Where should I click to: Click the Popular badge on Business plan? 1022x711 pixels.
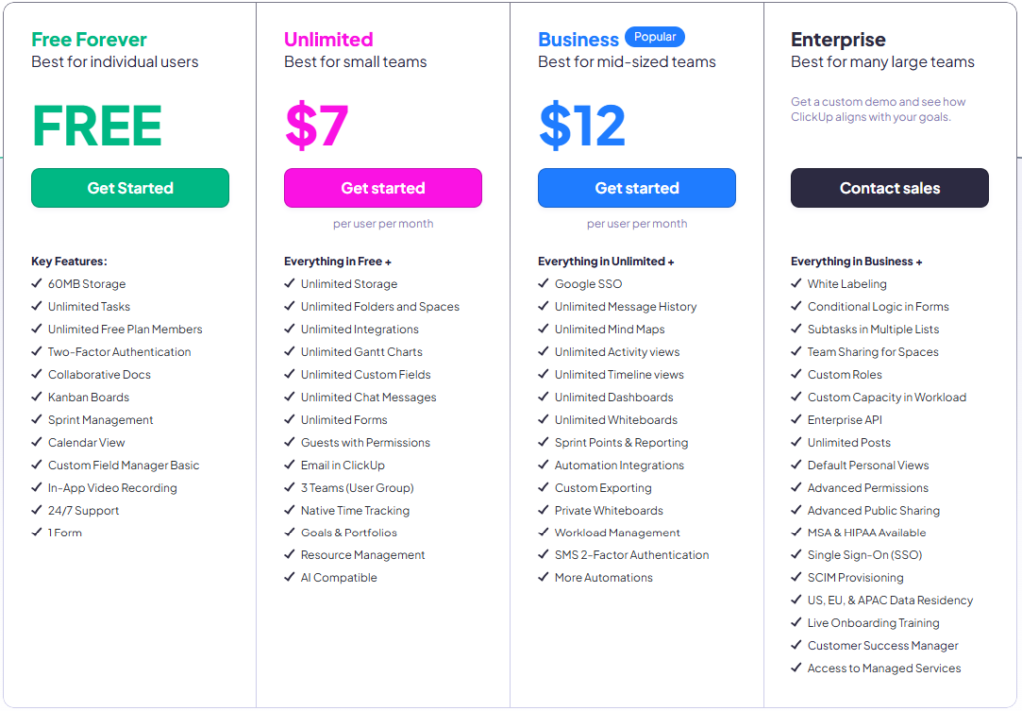click(x=655, y=36)
